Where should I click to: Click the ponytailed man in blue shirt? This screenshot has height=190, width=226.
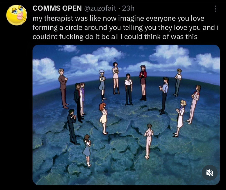pos(164,95)
